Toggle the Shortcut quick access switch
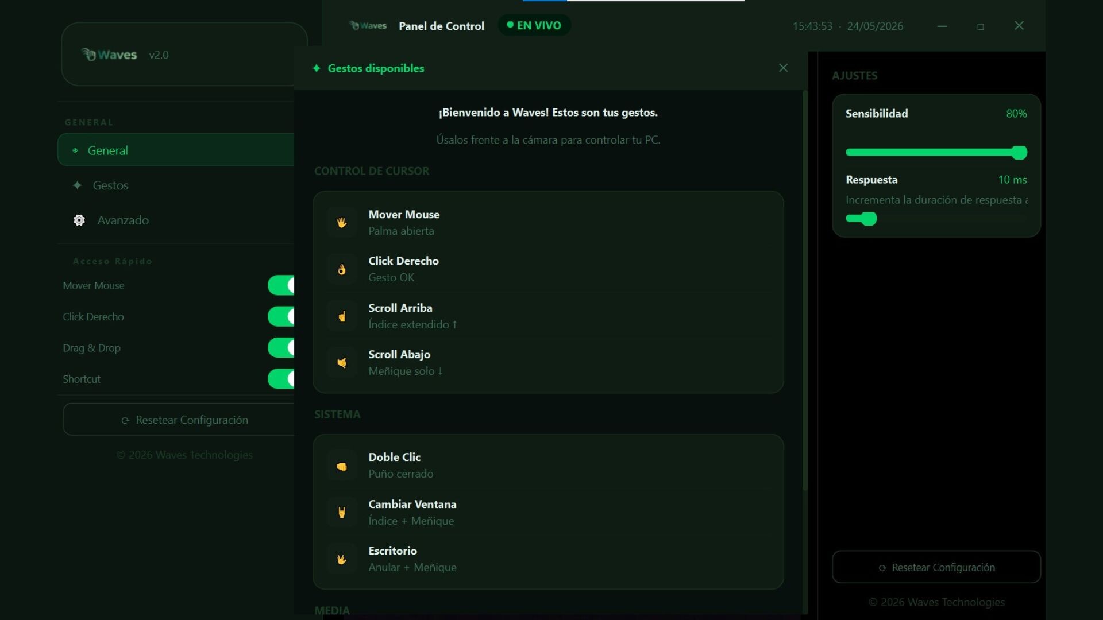1103x620 pixels. click(x=281, y=379)
